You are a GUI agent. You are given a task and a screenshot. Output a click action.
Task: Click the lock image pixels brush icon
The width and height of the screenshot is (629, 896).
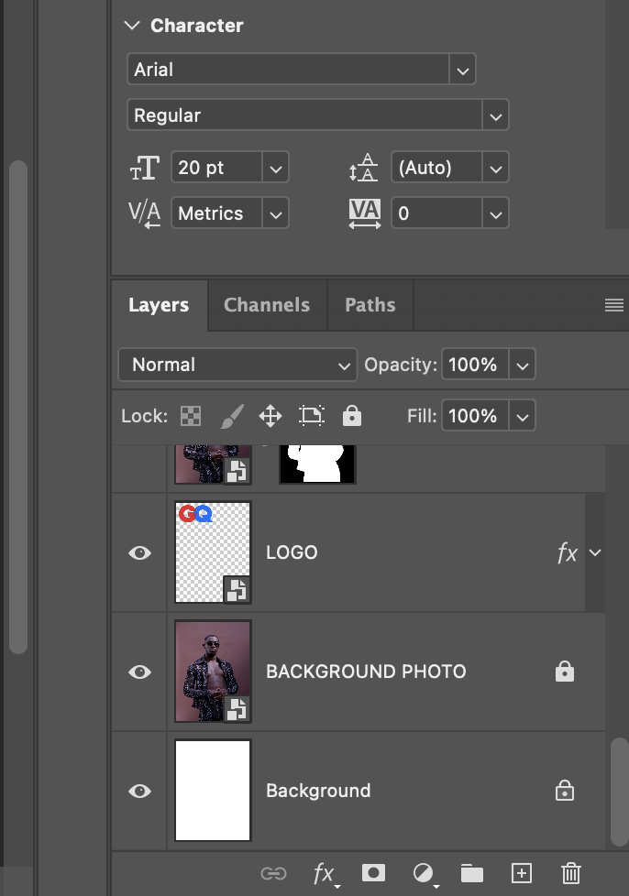pos(232,416)
